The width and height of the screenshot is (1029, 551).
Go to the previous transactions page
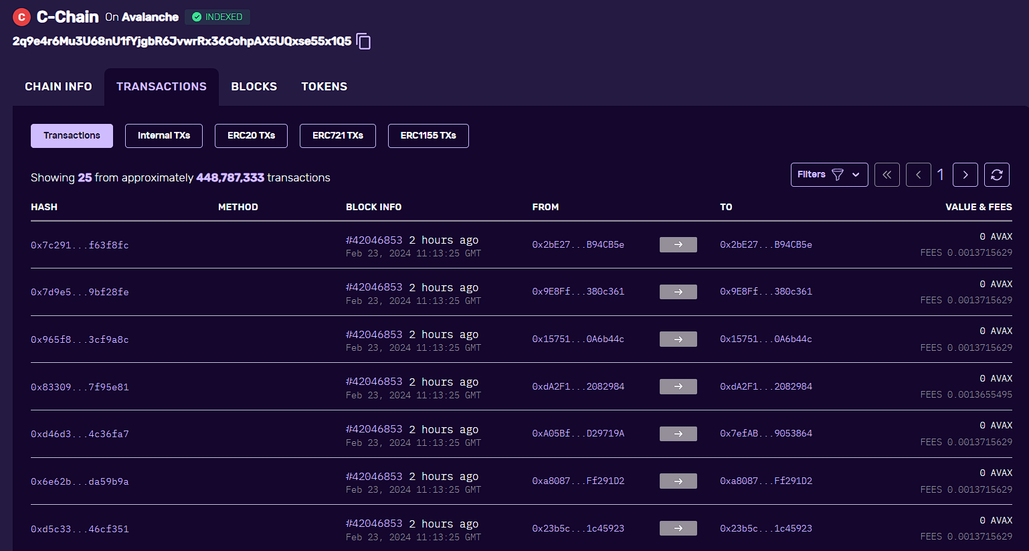(918, 175)
